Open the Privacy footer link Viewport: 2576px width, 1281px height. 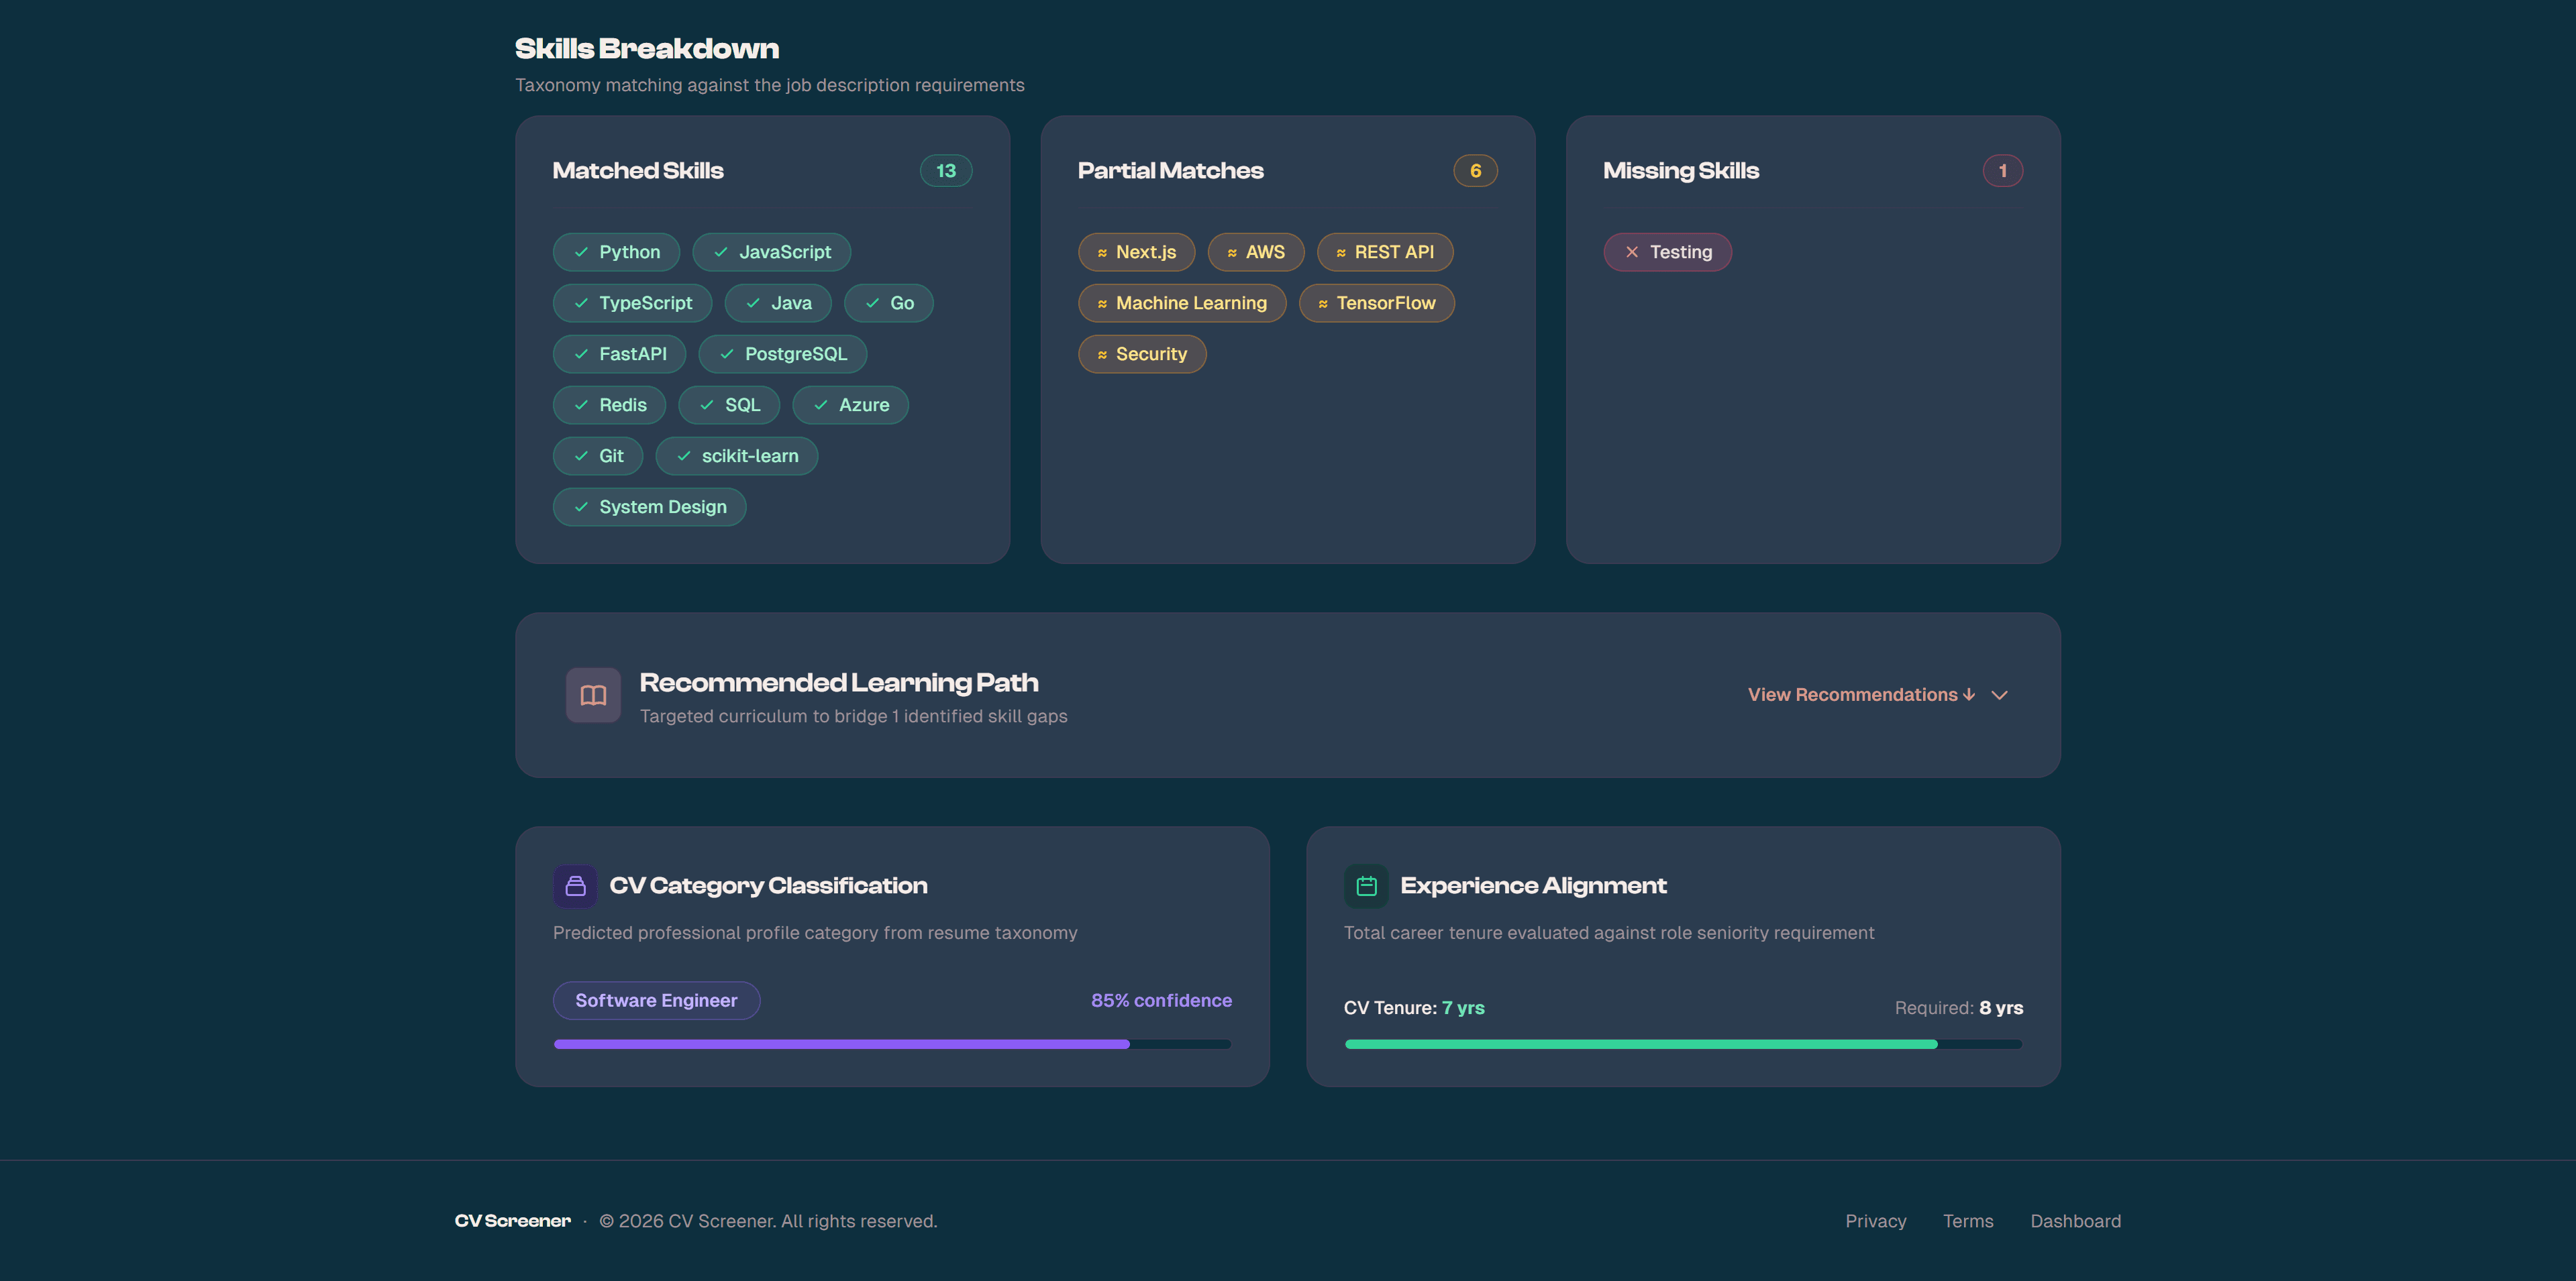1875,1221
